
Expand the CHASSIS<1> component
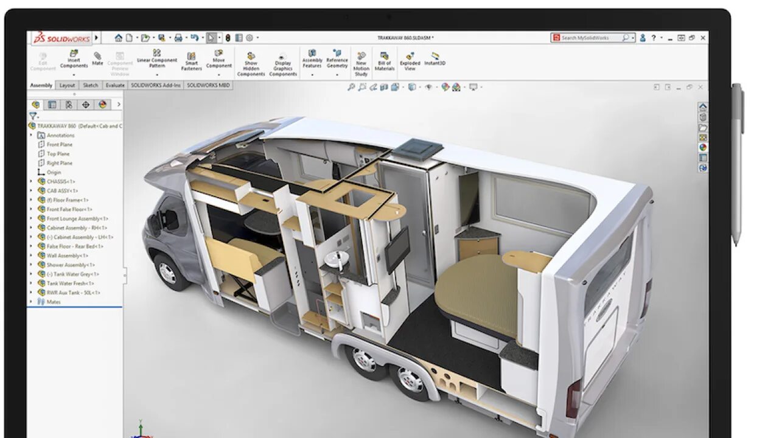(32, 181)
